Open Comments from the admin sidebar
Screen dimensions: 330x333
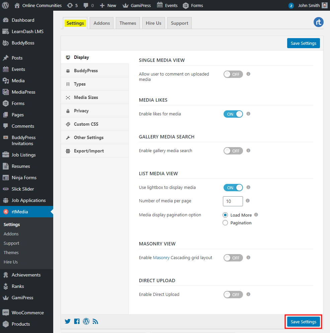tap(23, 126)
